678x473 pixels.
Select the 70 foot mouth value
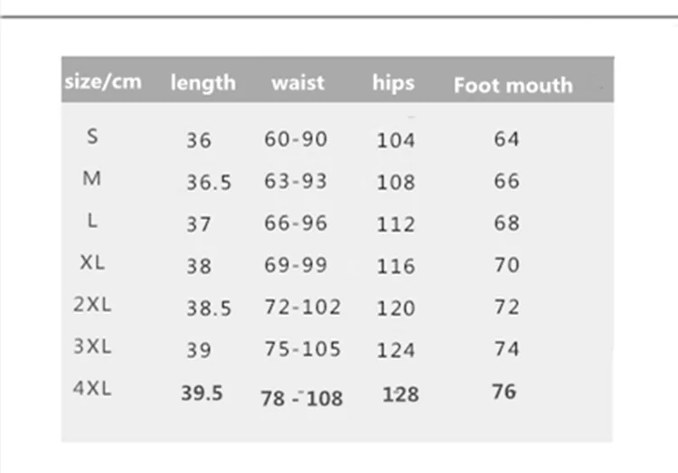[x=507, y=264]
